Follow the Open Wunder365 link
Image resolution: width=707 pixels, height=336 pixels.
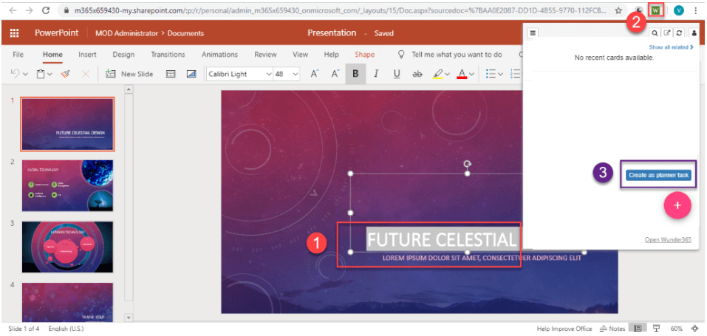point(669,239)
